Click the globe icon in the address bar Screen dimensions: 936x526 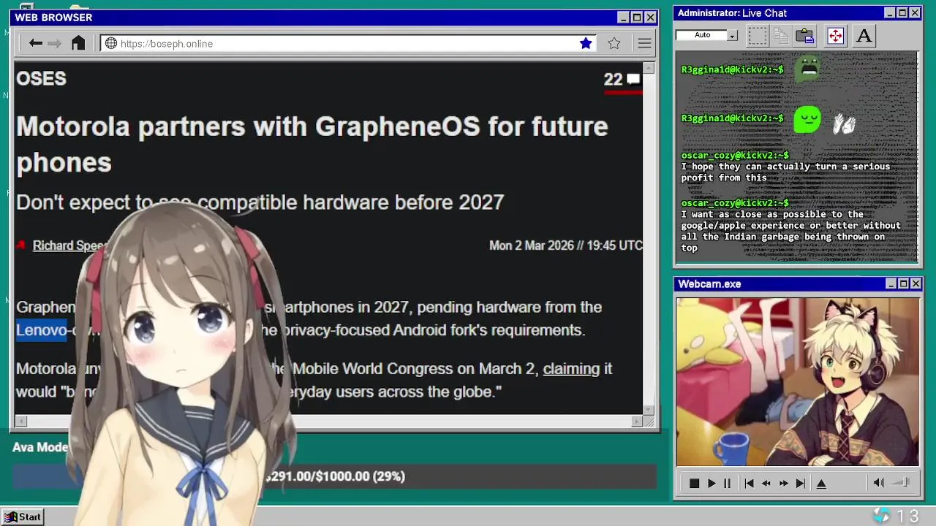pyautogui.click(x=111, y=43)
